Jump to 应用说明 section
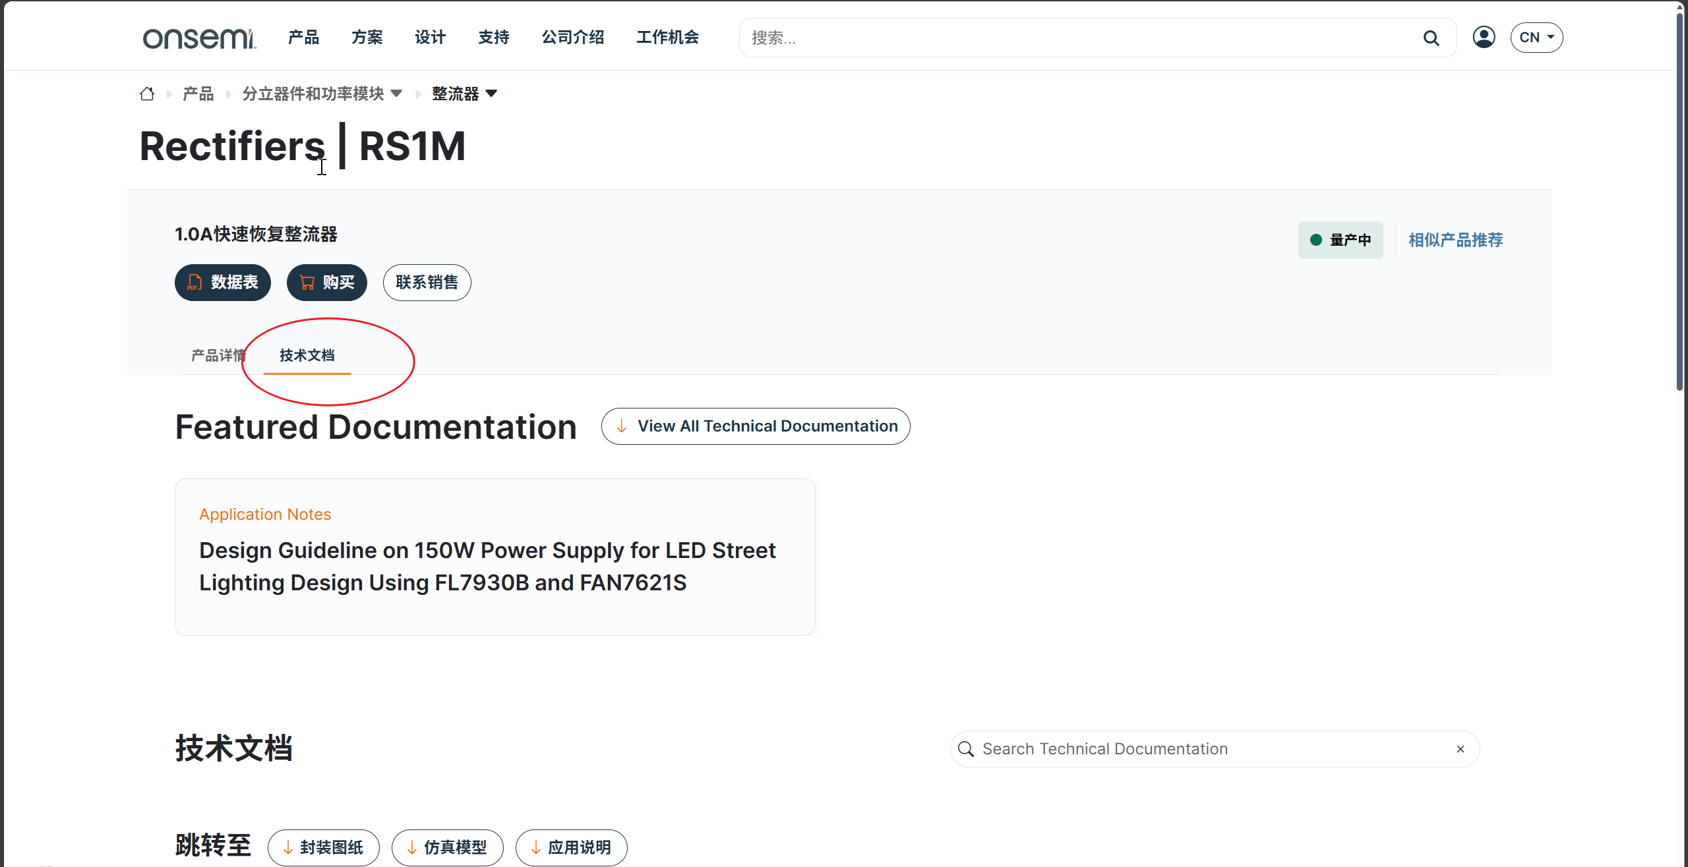Viewport: 1688px width, 867px height. point(572,847)
